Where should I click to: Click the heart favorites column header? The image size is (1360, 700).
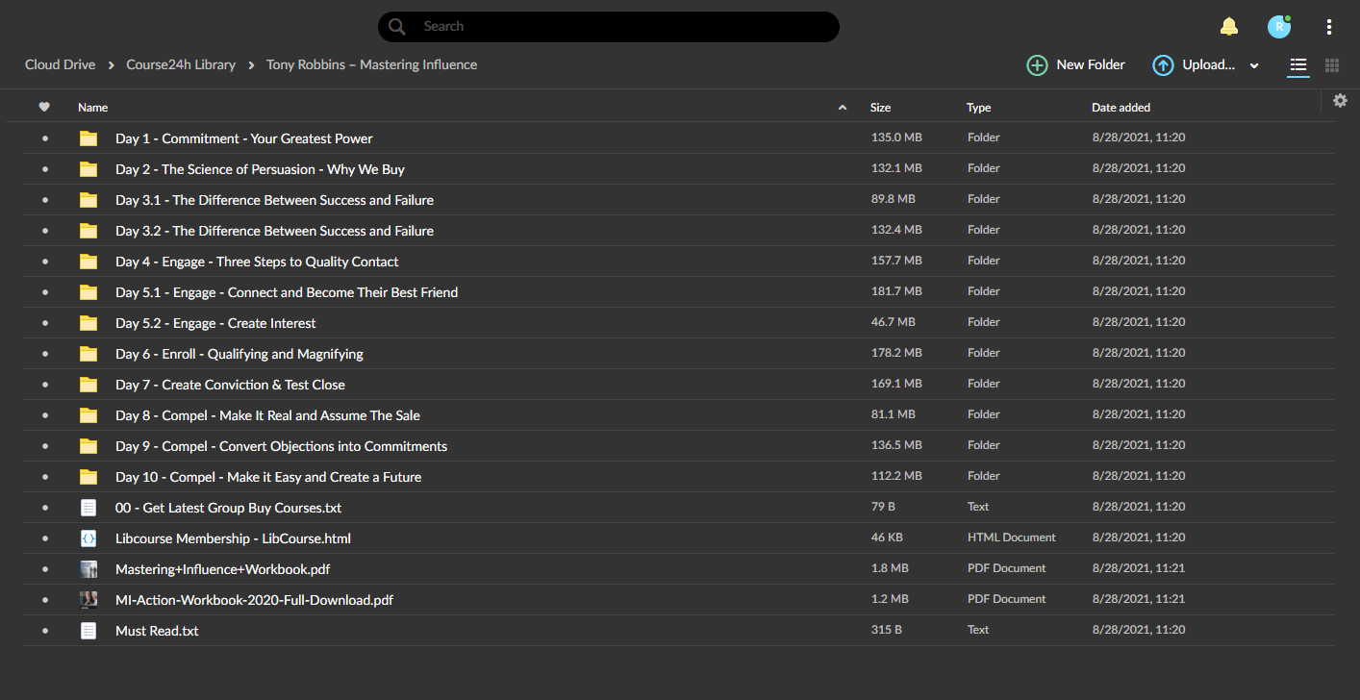(44, 108)
